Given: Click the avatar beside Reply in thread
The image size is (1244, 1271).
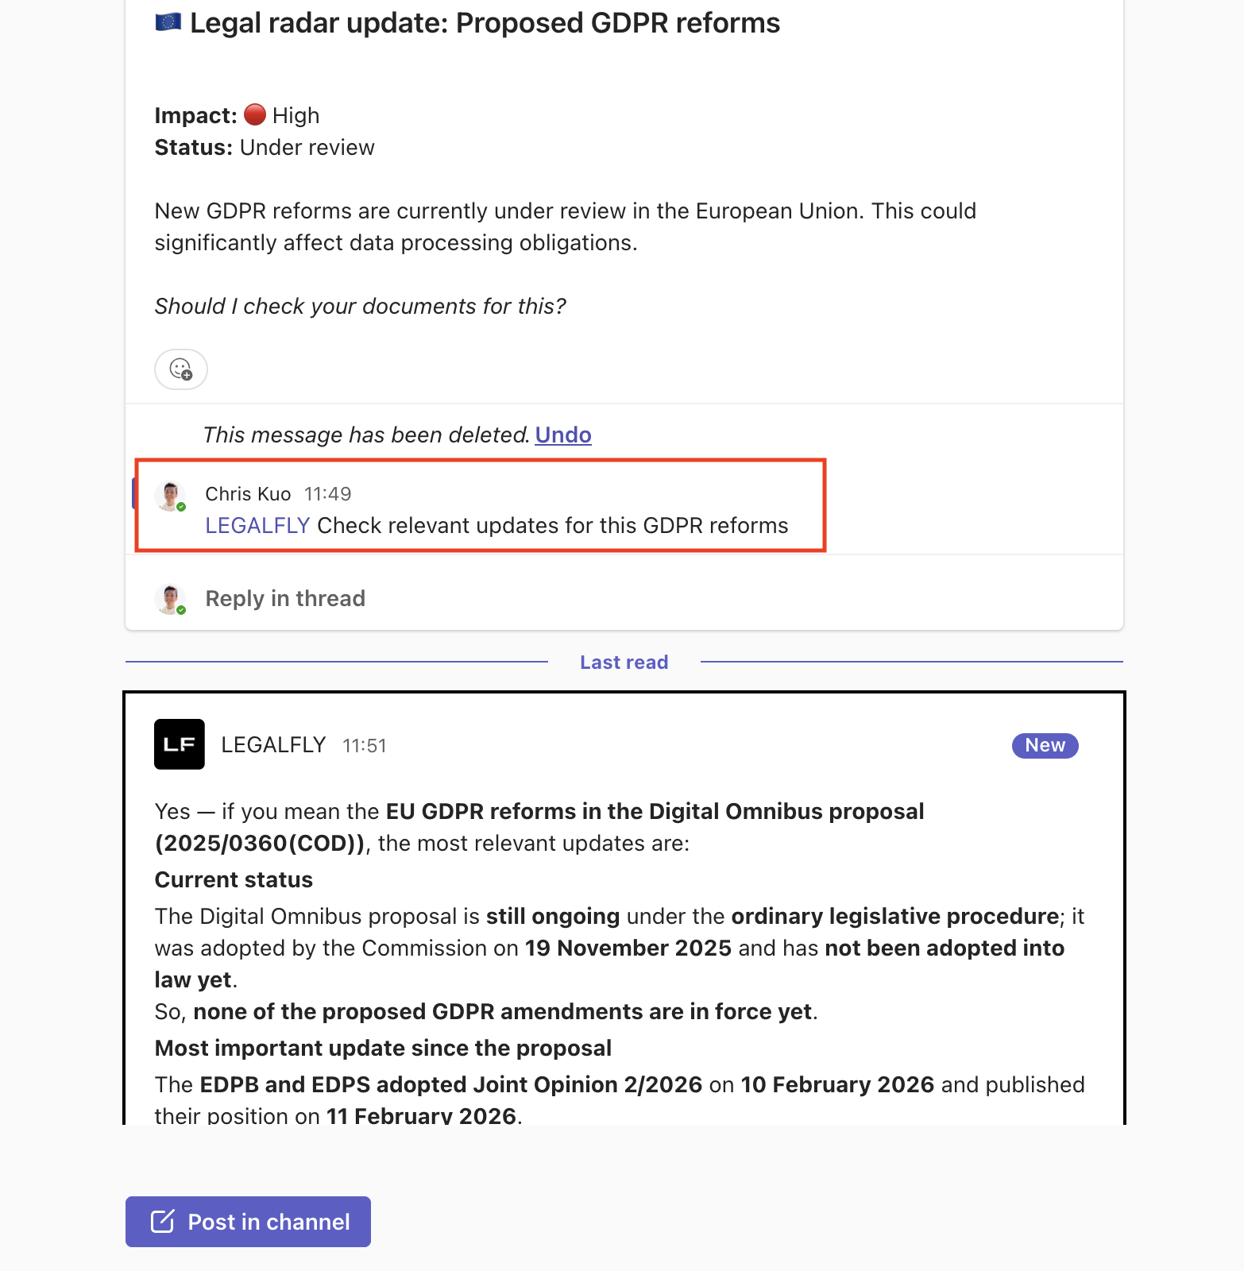Looking at the screenshot, I should point(170,599).
